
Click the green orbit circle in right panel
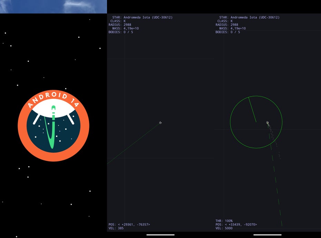pos(256,122)
